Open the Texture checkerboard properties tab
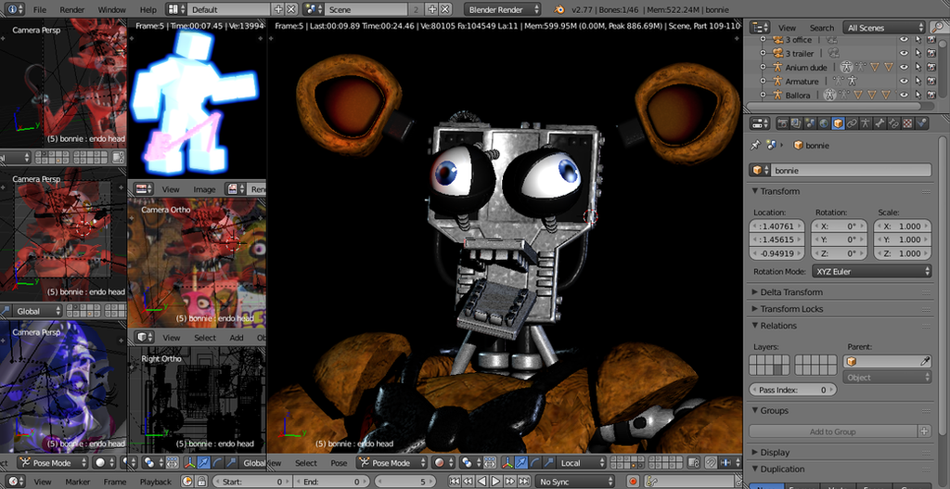The image size is (950, 489). (x=907, y=123)
